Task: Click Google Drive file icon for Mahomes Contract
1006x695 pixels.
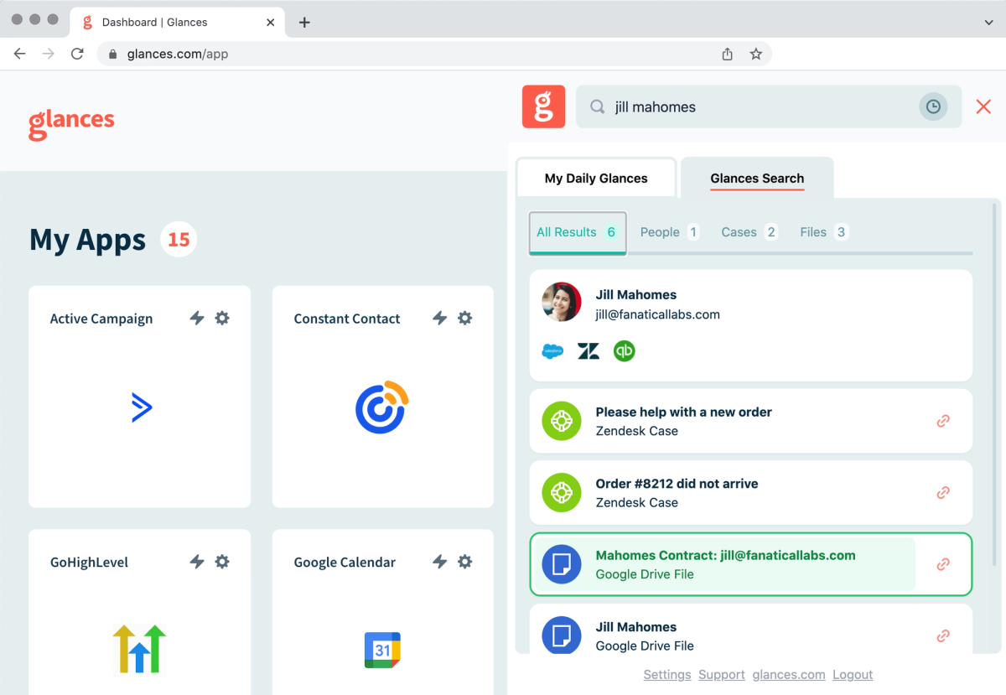Action: (562, 564)
